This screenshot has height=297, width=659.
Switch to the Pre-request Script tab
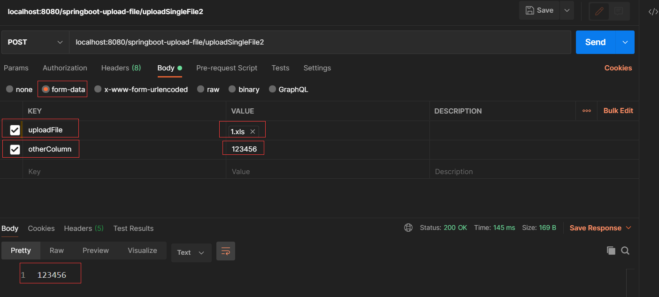(227, 68)
